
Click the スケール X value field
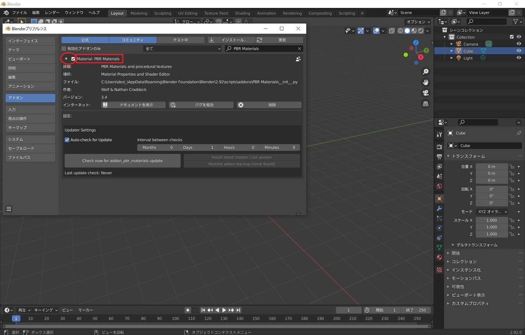point(492,220)
